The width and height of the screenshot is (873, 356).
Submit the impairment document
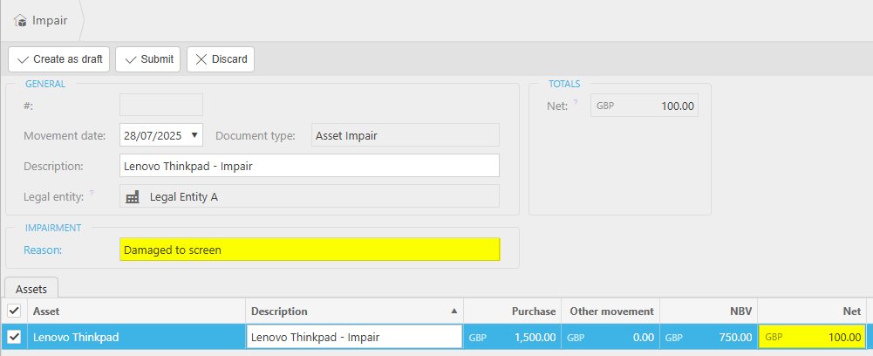(x=148, y=59)
